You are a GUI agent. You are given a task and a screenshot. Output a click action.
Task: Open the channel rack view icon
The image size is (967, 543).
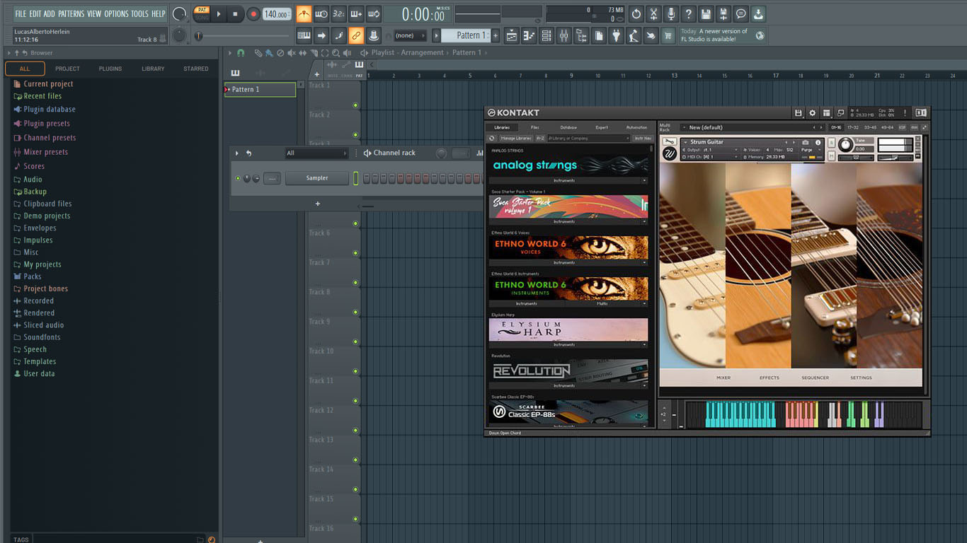pyautogui.click(x=546, y=35)
